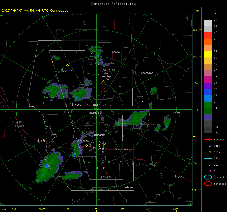Viewport: 227px width, 212px height.
Task: Click the Blackfalds city label
Action: click(107, 70)
